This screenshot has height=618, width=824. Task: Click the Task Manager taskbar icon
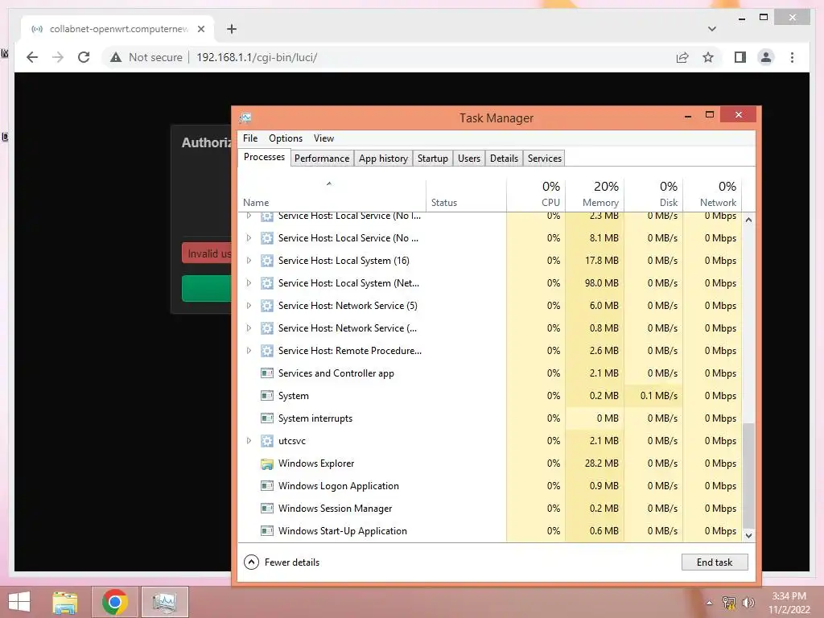(x=164, y=602)
